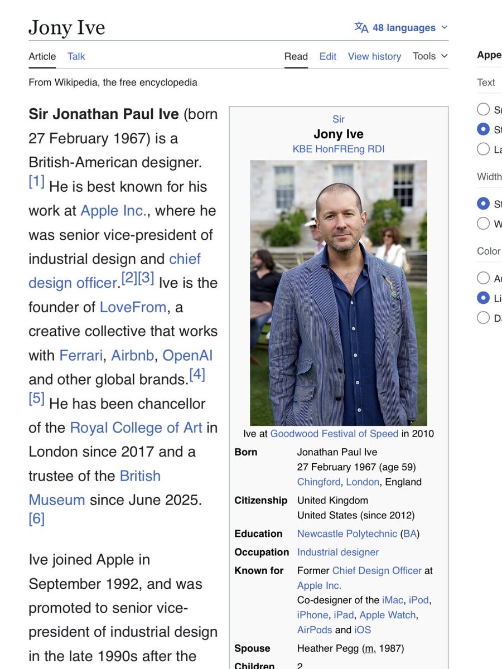Open the Newcastle Polytechnic link
This screenshot has height=669, width=502.
[x=347, y=534]
